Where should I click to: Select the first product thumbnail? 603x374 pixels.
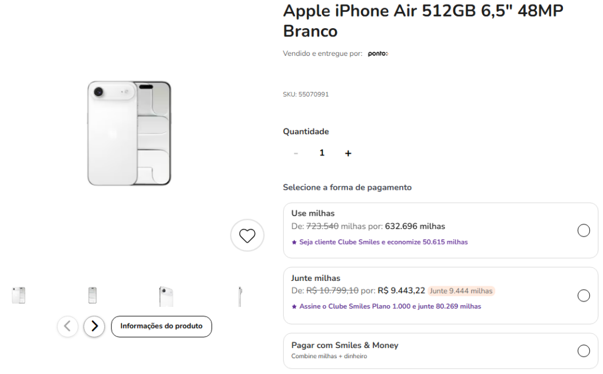(19, 296)
